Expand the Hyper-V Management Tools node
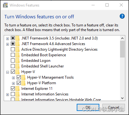 [13, 78]
